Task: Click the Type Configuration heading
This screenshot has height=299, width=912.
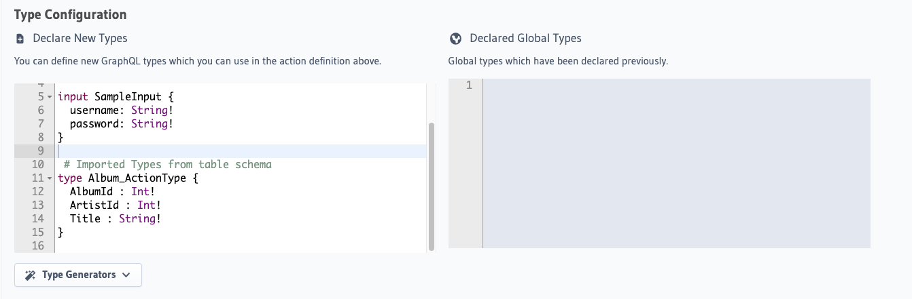Action: (x=70, y=14)
